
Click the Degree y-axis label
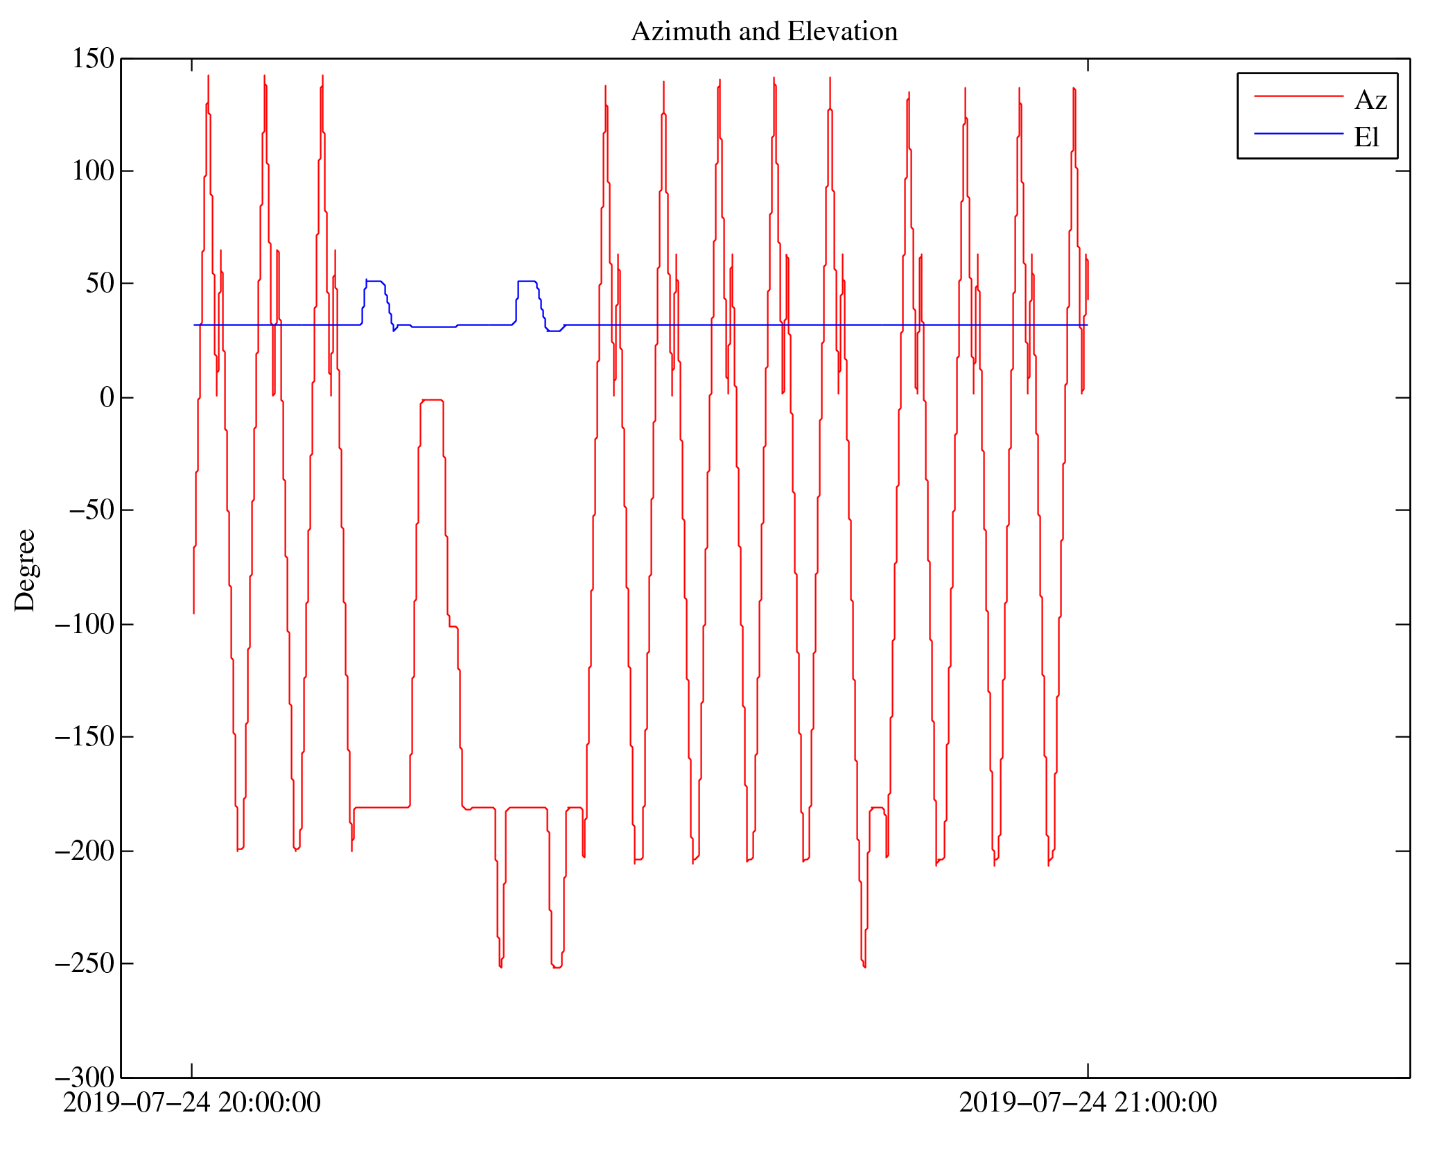click(x=26, y=570)
